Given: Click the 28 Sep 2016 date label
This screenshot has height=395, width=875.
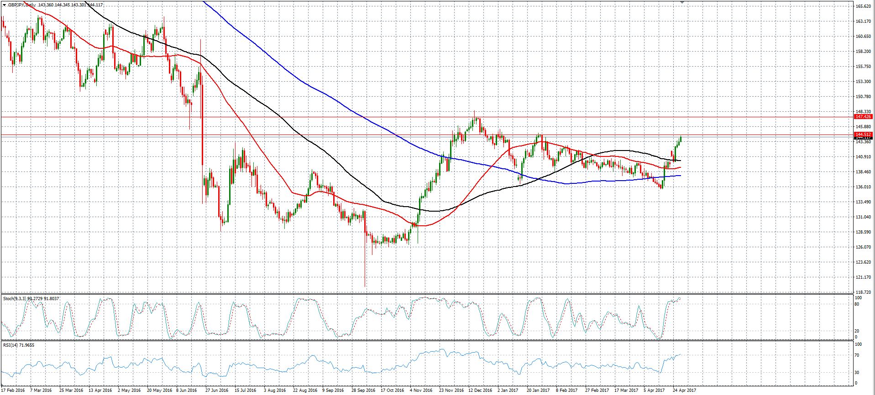Looking at the screenshot, I should (363, 390).
